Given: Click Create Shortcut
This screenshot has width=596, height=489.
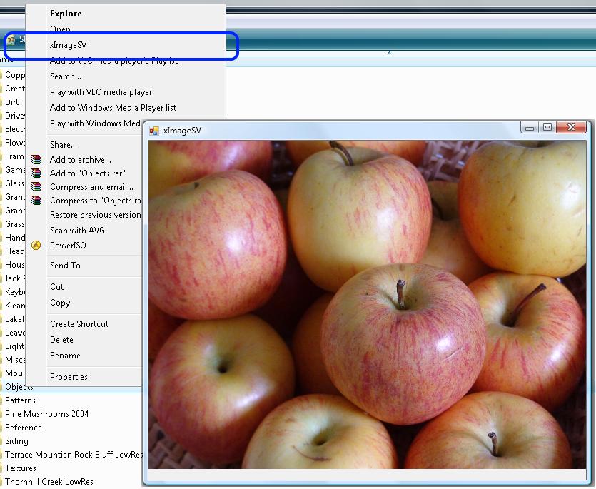Looking at the screenshot, I should click(x=79, y=324).
